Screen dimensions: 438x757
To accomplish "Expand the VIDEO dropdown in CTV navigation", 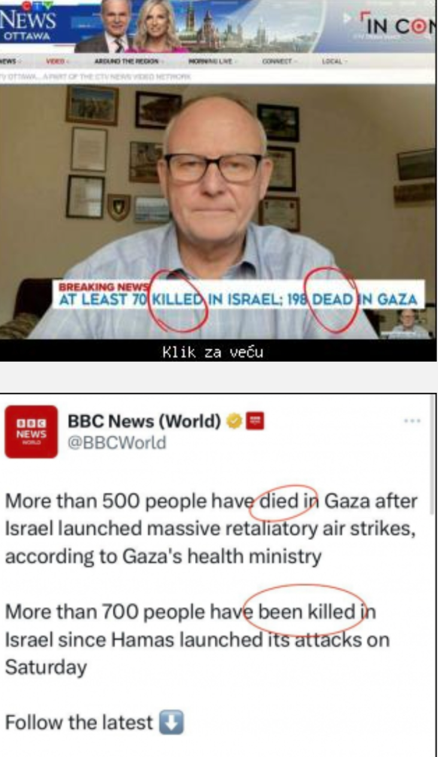I will click(58, 62).
